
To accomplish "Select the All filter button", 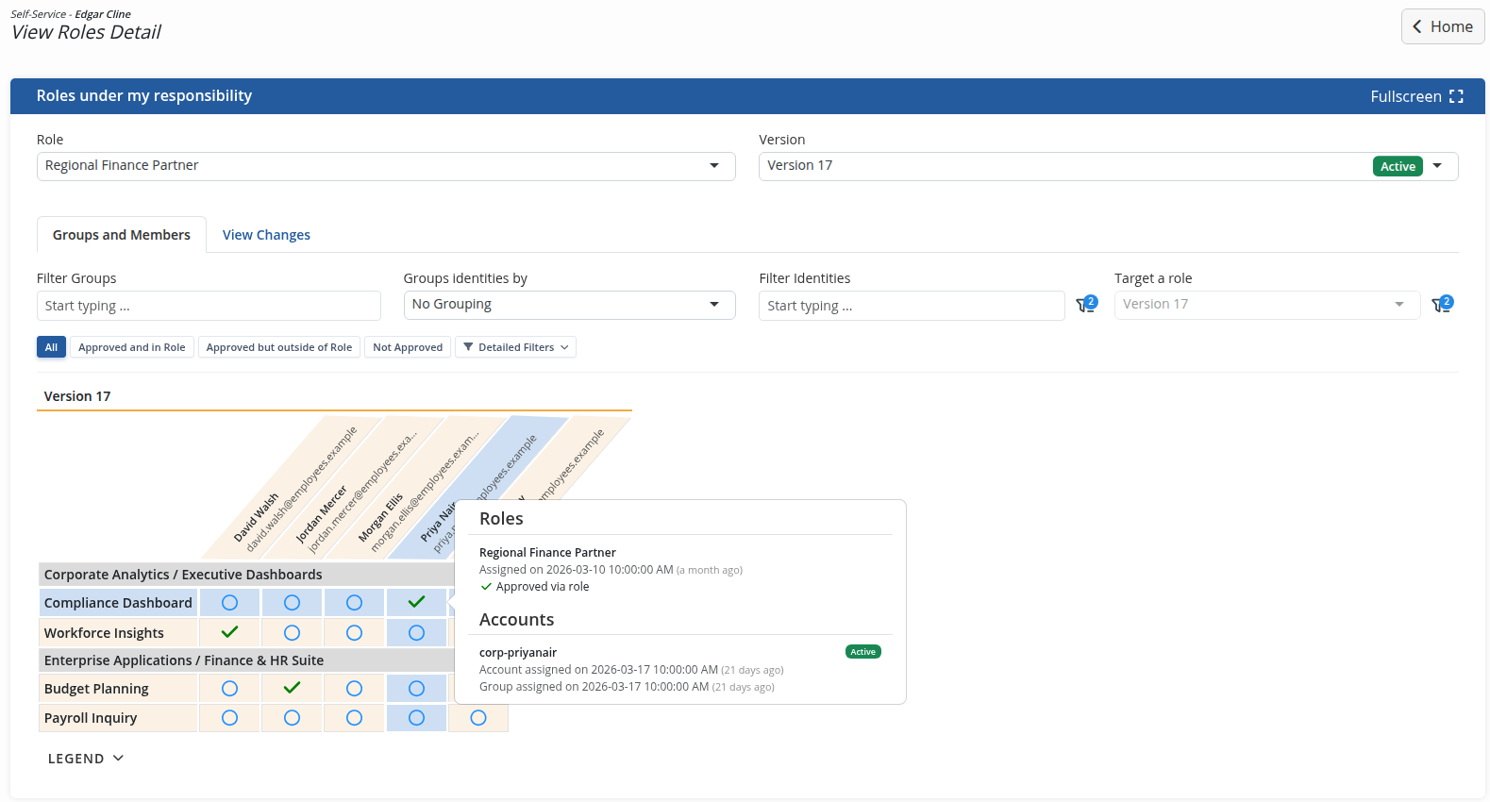I will tap(51, 347).
